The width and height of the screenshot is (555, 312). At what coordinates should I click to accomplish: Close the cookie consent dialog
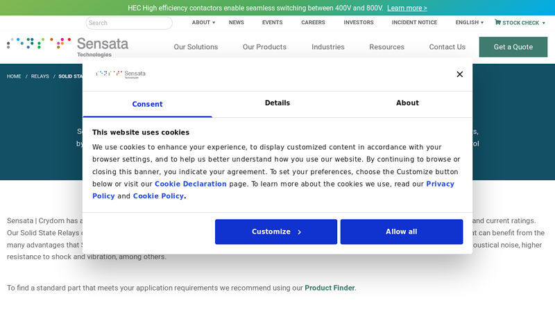[x=459, y=74]
